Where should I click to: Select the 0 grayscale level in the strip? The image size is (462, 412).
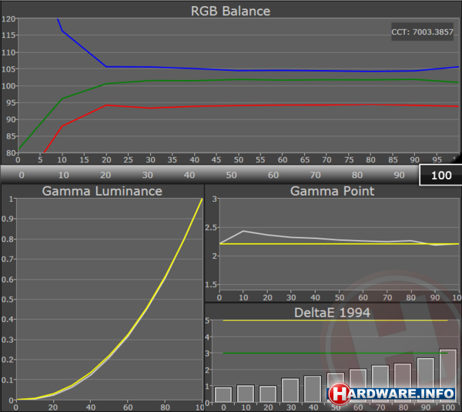click(x=22, y=175)
